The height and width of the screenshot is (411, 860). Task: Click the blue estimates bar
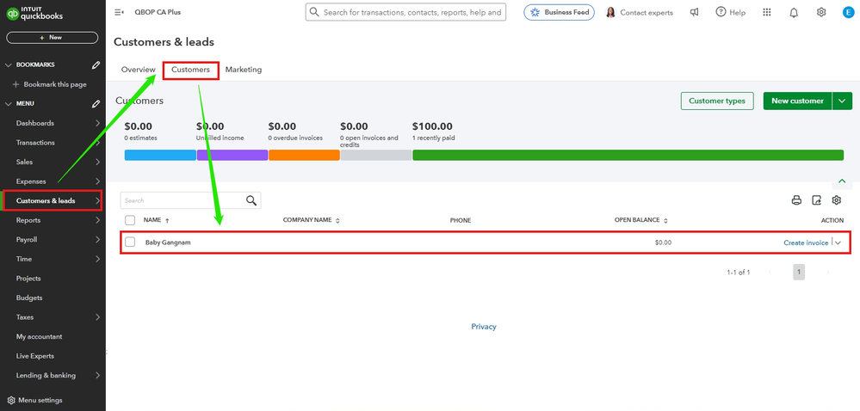pos(160,155)
